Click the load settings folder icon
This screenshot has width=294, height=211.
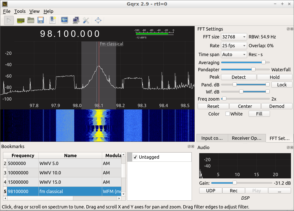tap(31, 20)
